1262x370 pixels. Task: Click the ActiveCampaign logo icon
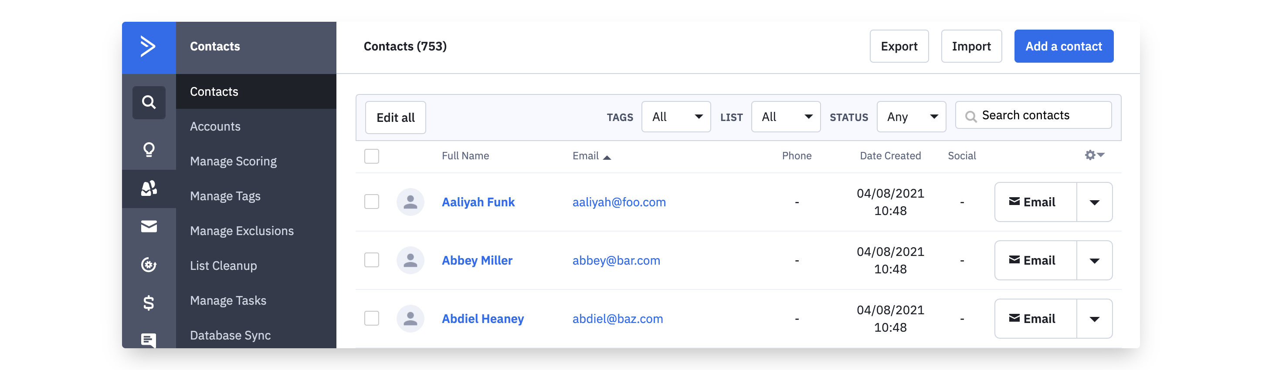[x=149, y=47]
